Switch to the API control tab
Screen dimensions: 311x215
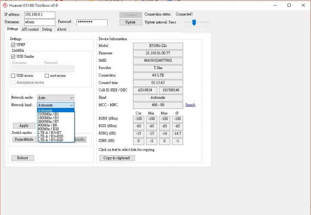pyautogui.click(x=30, y=29)
